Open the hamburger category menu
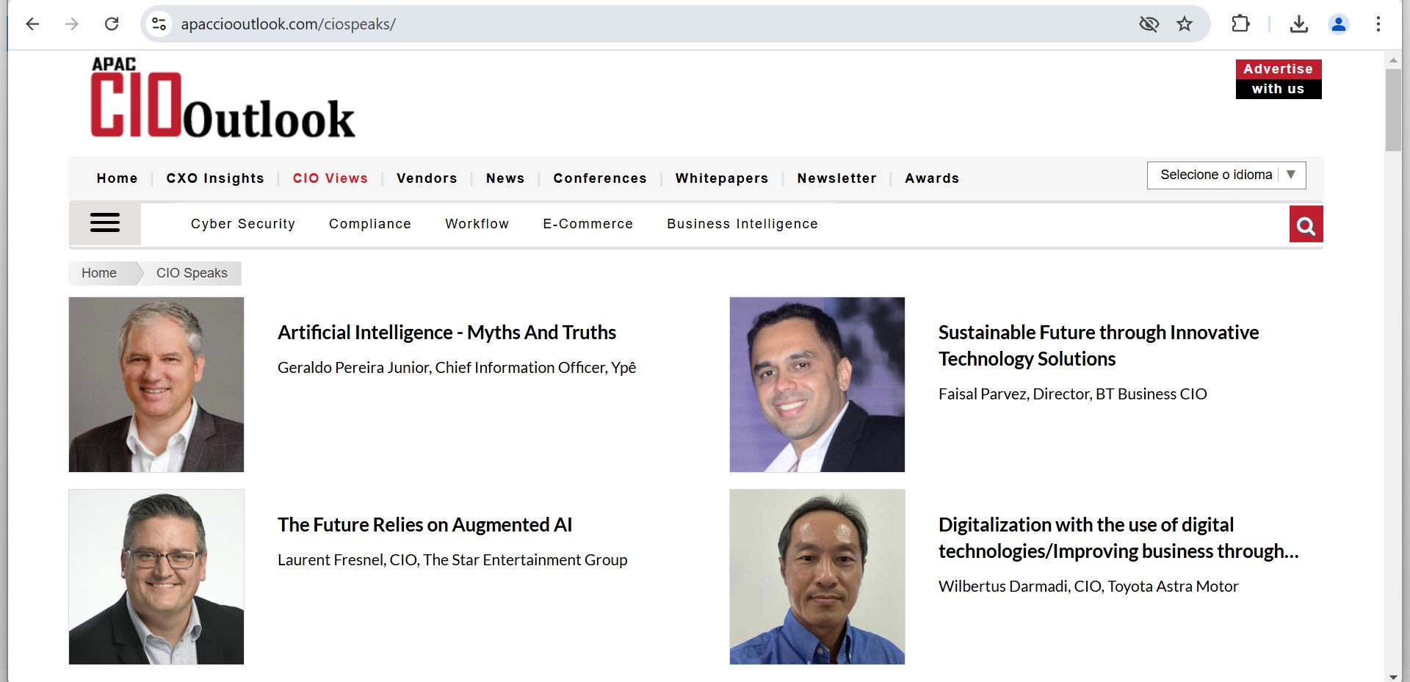Screen dimensions: 1410x682 pos(105,223)
